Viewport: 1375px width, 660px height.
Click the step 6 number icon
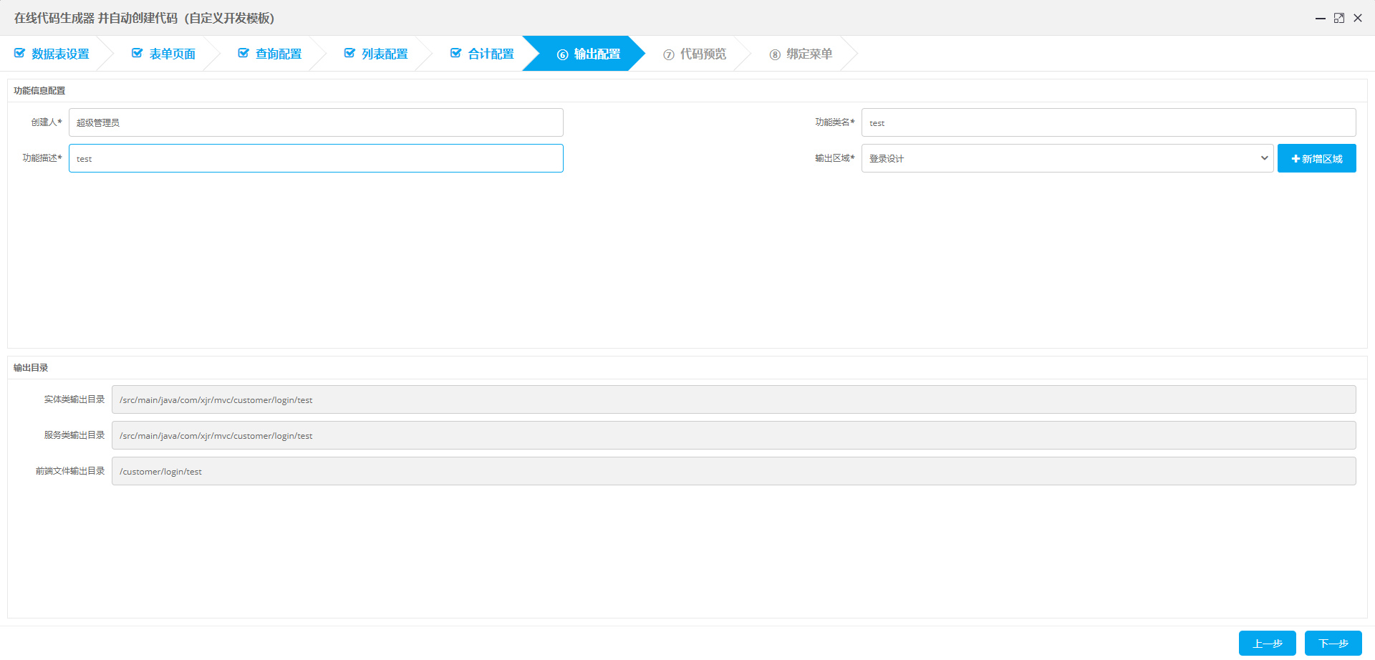pyautogui.click(x=562, y=54)
